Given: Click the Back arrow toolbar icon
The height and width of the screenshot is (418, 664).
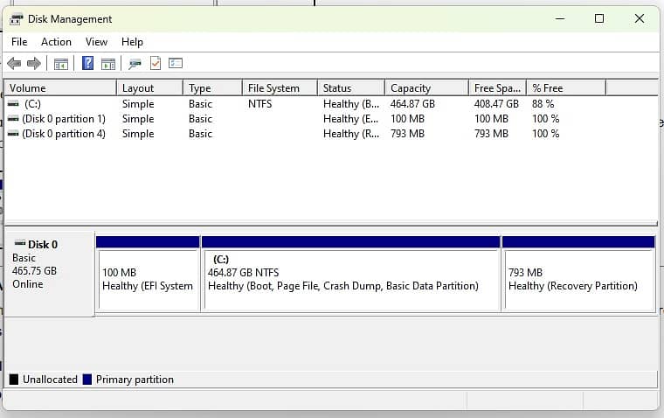Looking at the screenshot, I should (x=14, y=63).
